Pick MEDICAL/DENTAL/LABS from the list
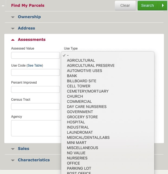 click(88, 137)
